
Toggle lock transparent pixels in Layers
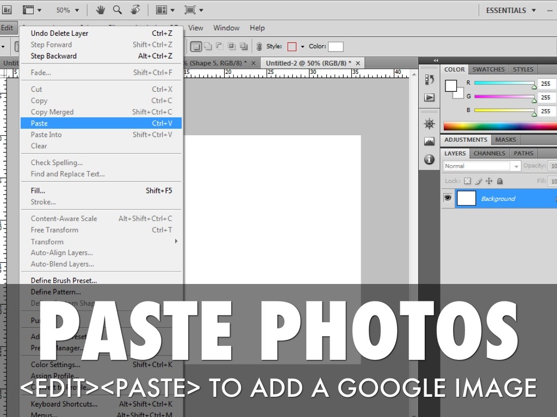tap(467, 181)
